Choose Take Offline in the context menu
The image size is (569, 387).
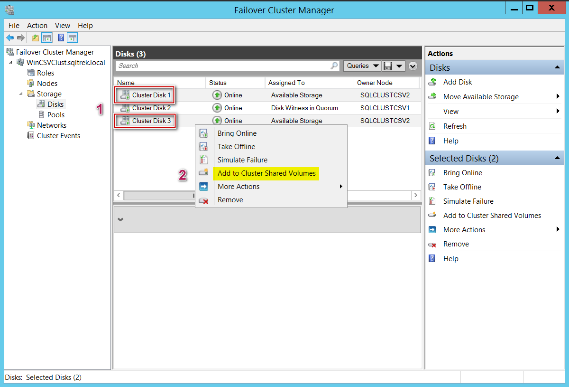click(x=236, y=147)
